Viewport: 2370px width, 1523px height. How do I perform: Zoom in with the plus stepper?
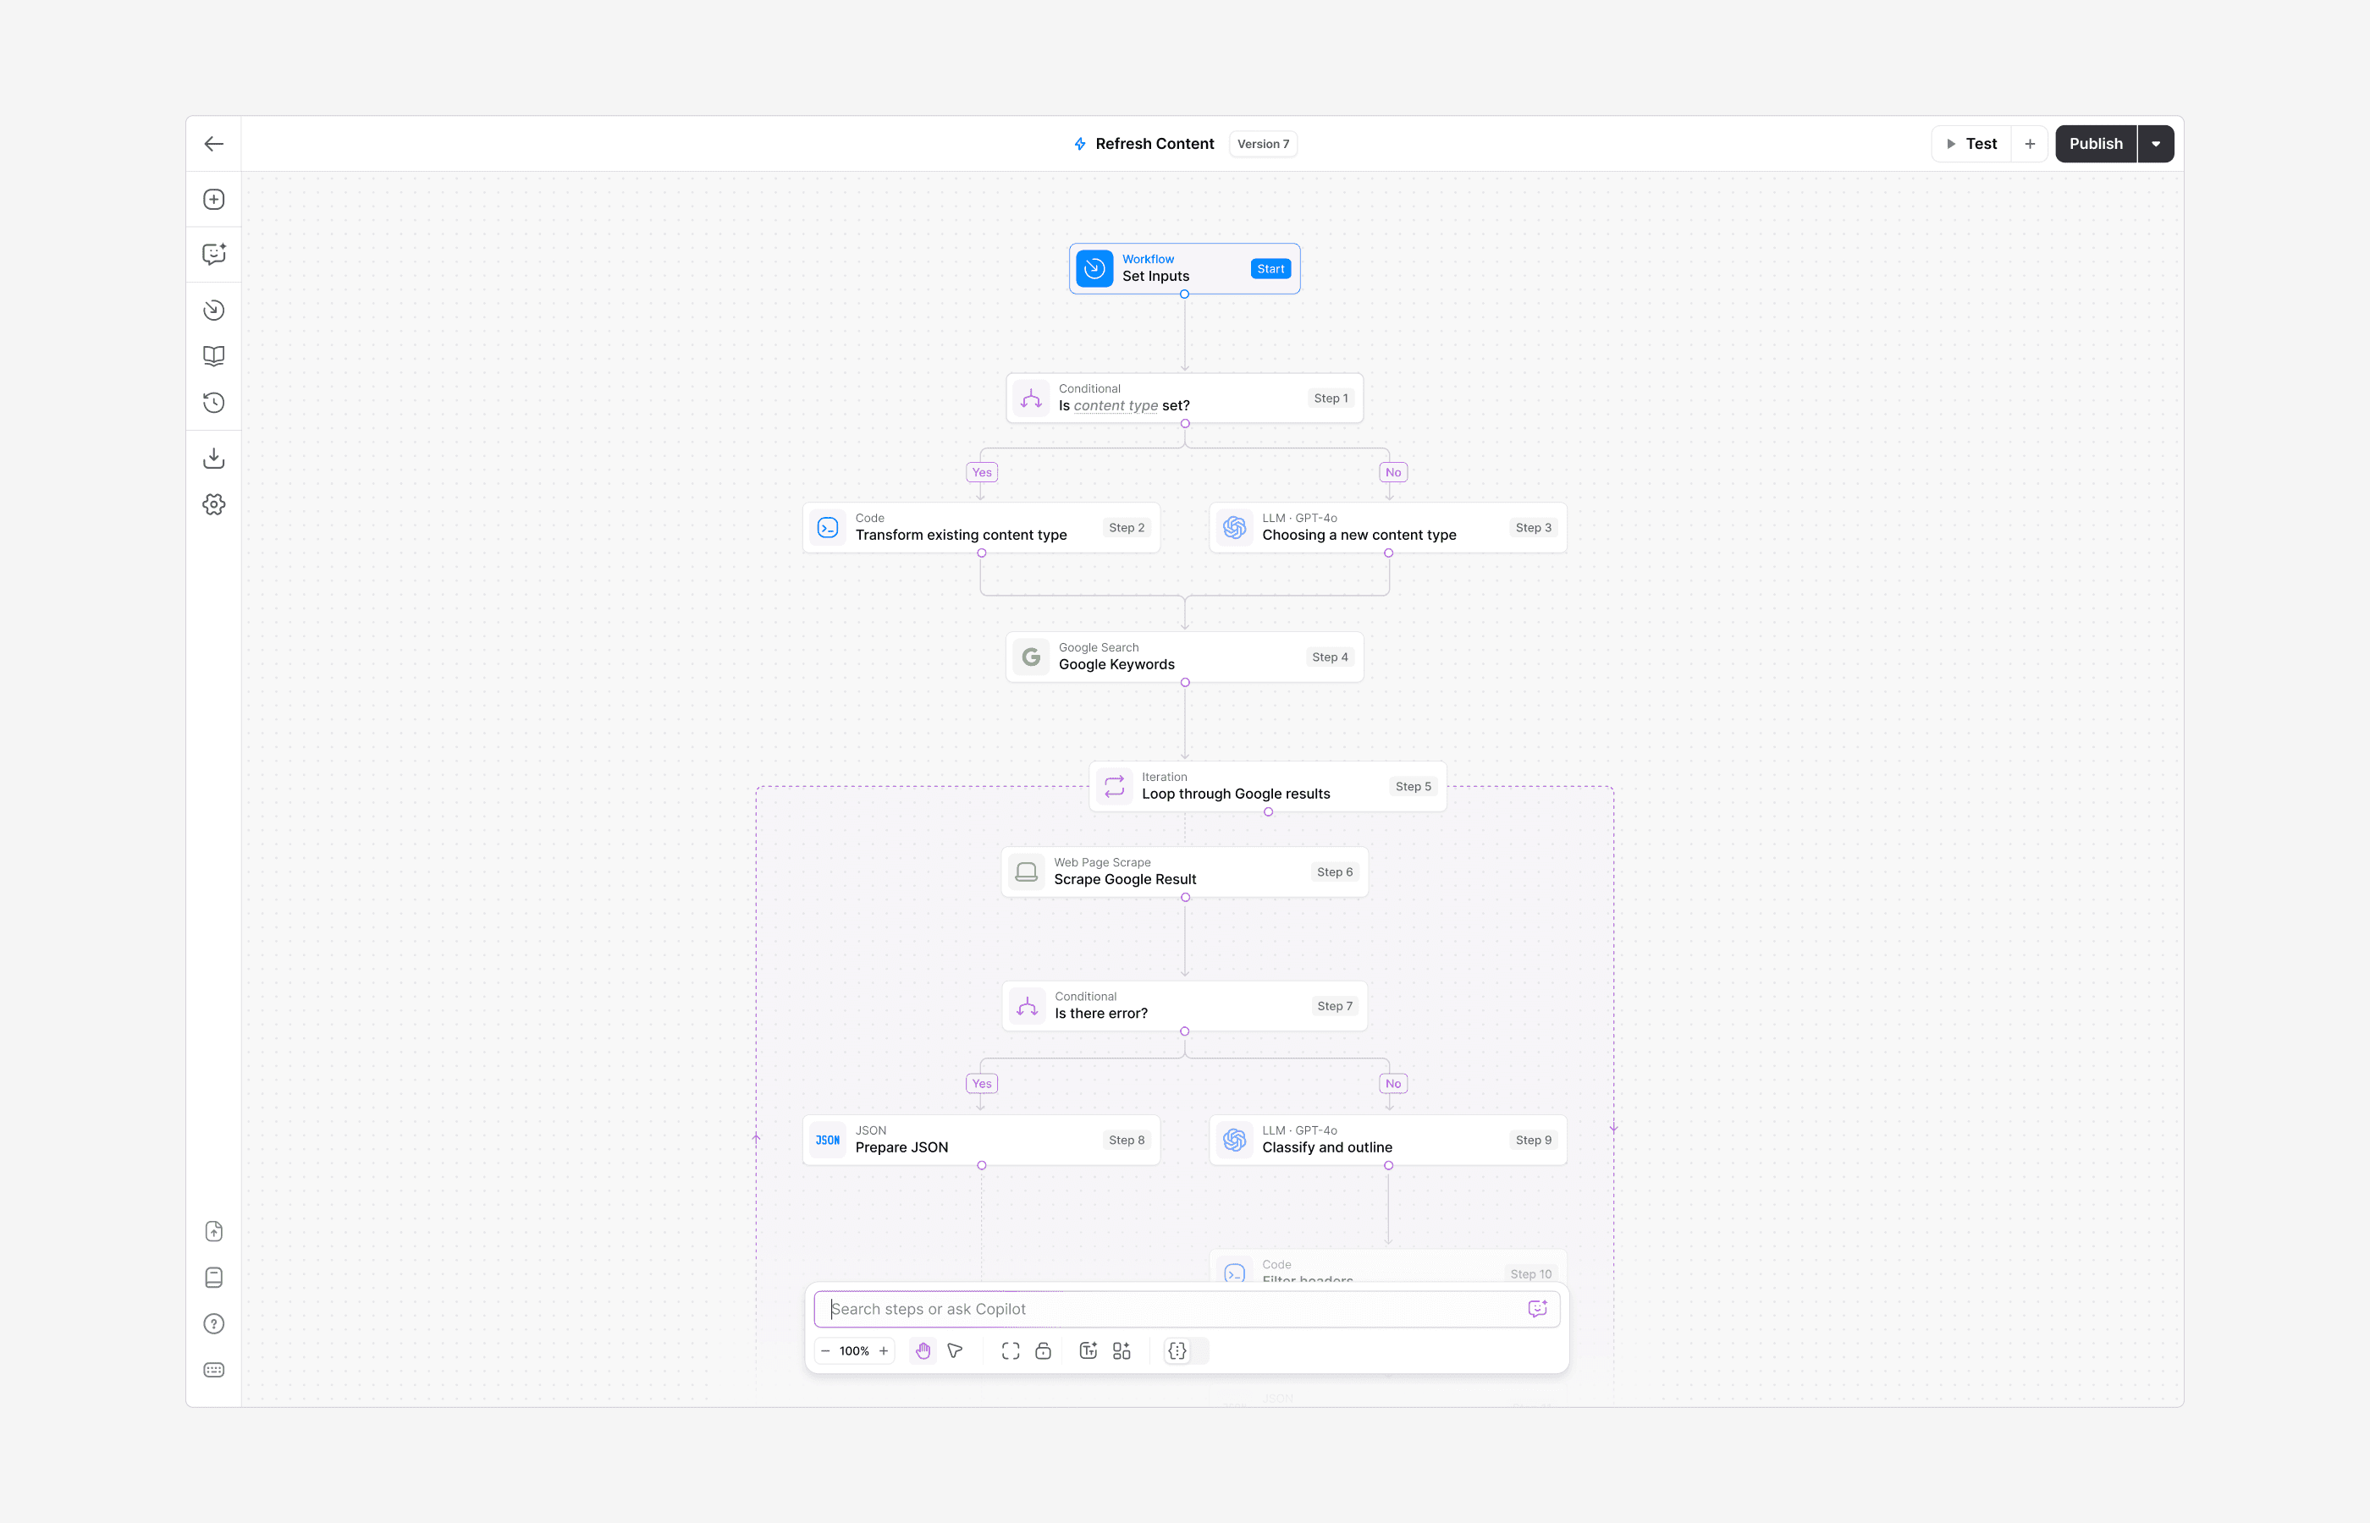(x=884, y=1351)
